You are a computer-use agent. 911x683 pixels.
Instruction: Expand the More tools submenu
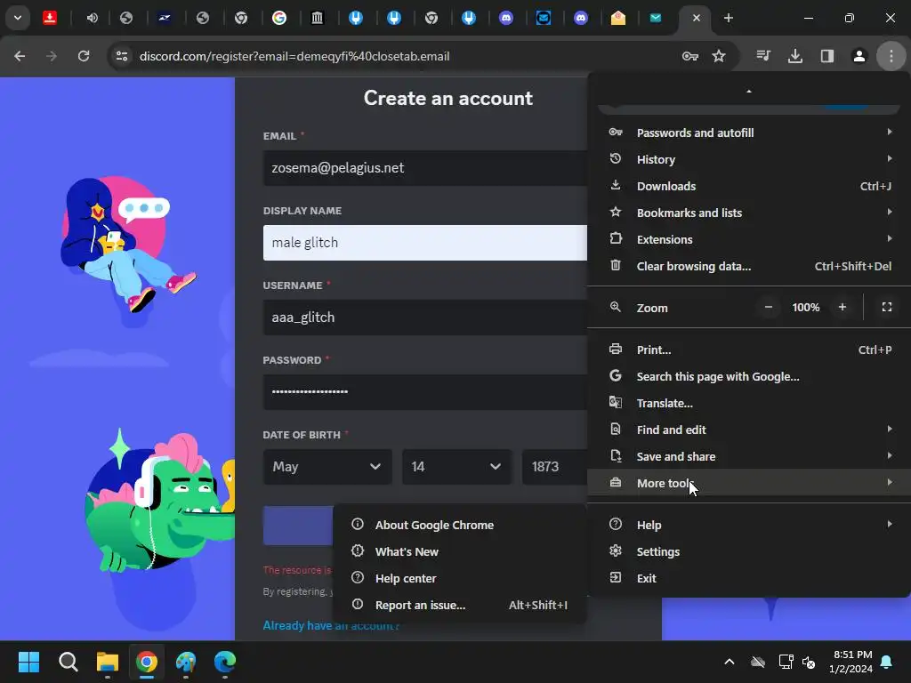pos(749,483)
